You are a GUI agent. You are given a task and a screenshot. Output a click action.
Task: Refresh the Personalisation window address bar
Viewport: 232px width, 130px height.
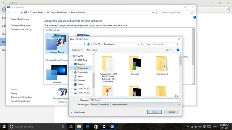(x=156, y=13)
